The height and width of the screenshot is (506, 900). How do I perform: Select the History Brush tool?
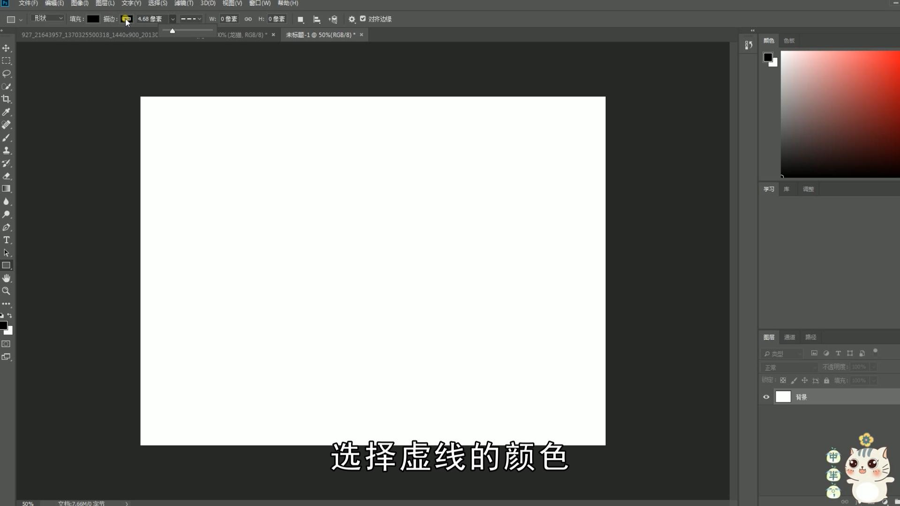click(6, 164)
